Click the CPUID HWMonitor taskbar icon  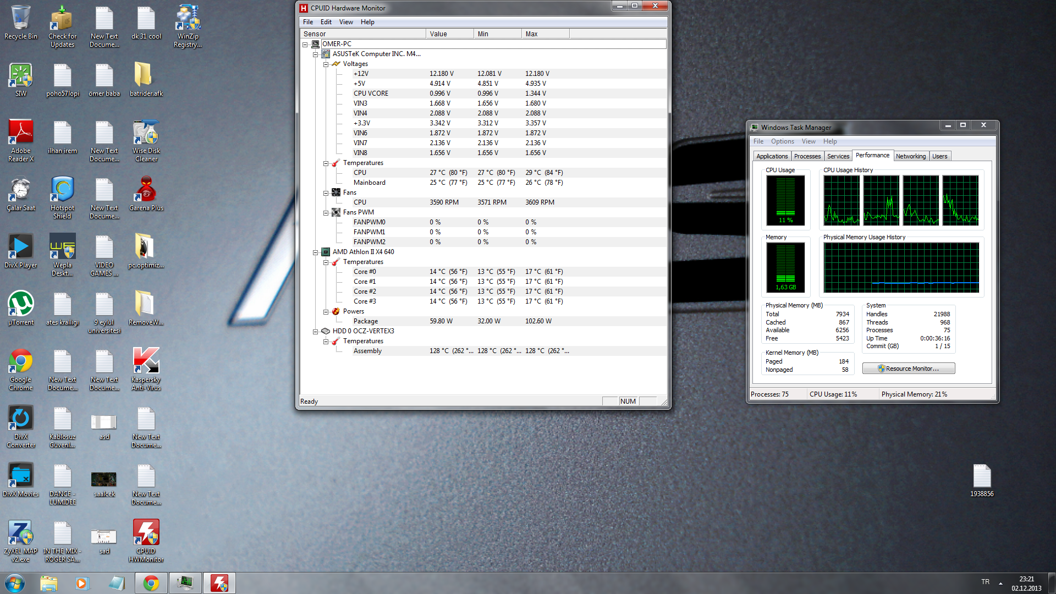point(220,583)
